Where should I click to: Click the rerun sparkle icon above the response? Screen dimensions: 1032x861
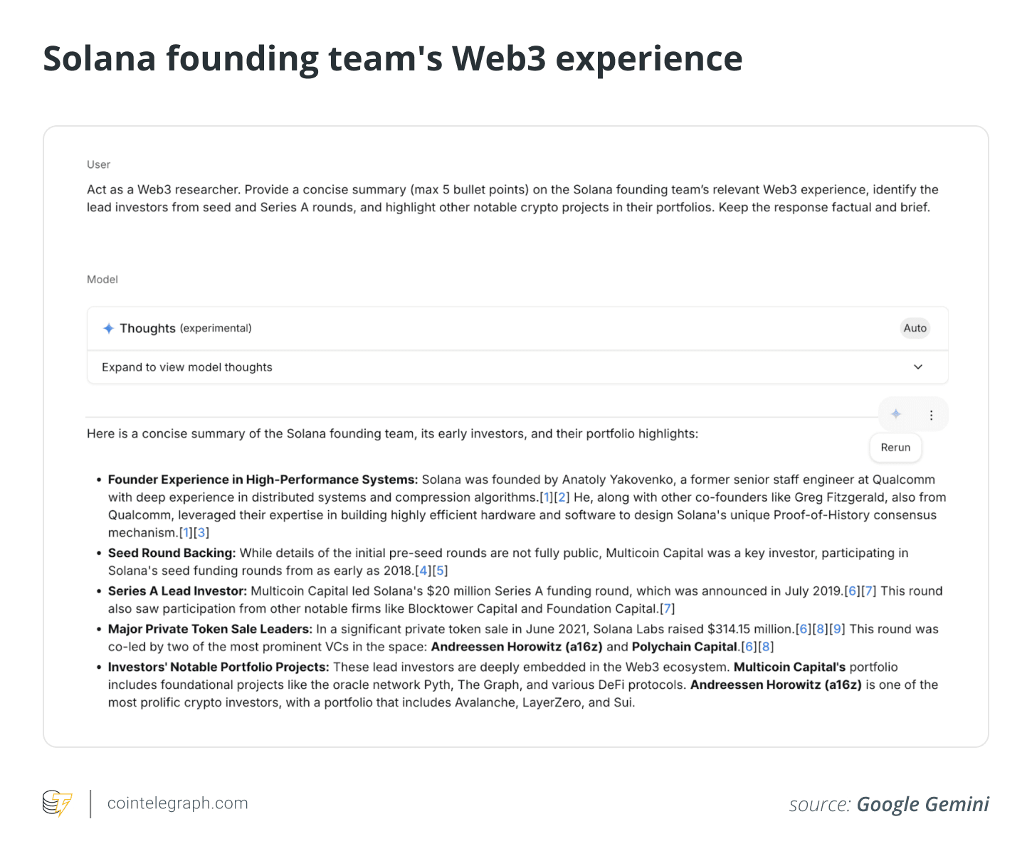[896, 414]
